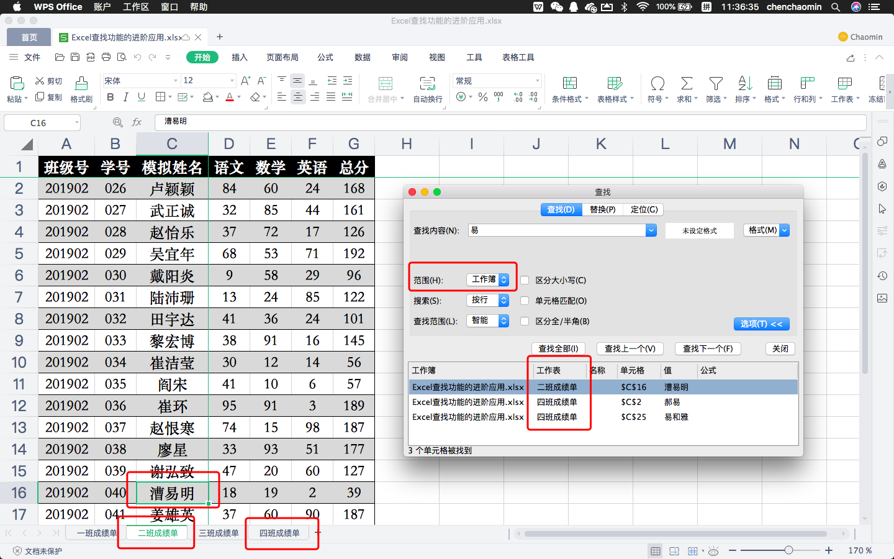Click the fill color bucket swatch
Screen dimensions: 894x559
(207, 97)
